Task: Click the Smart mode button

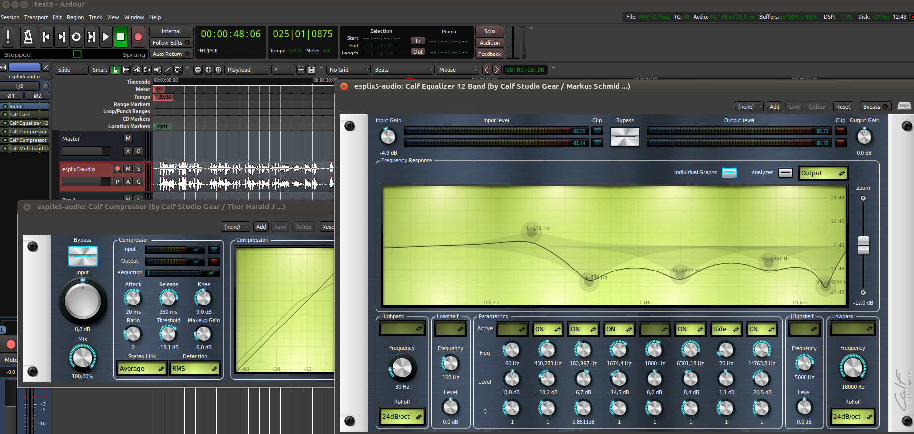Action: click(100, 70)
